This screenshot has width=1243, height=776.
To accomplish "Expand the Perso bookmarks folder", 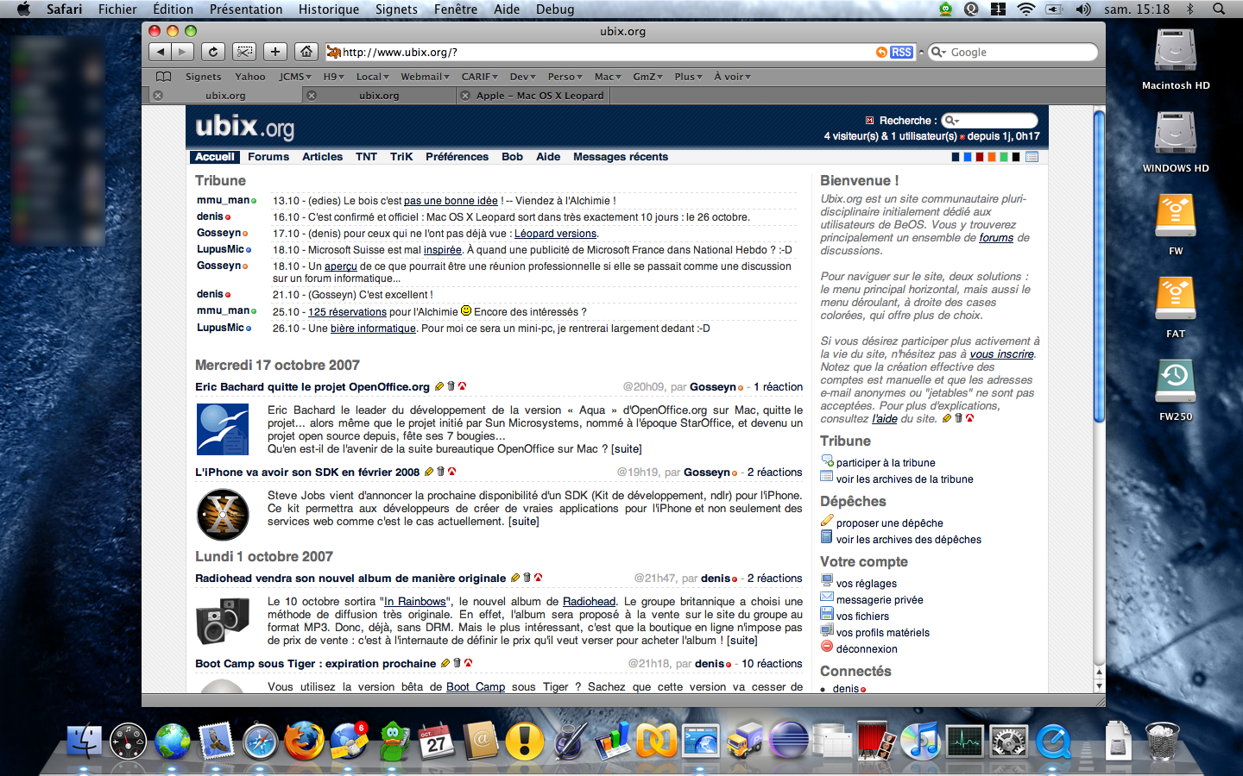I will point(565,77).
